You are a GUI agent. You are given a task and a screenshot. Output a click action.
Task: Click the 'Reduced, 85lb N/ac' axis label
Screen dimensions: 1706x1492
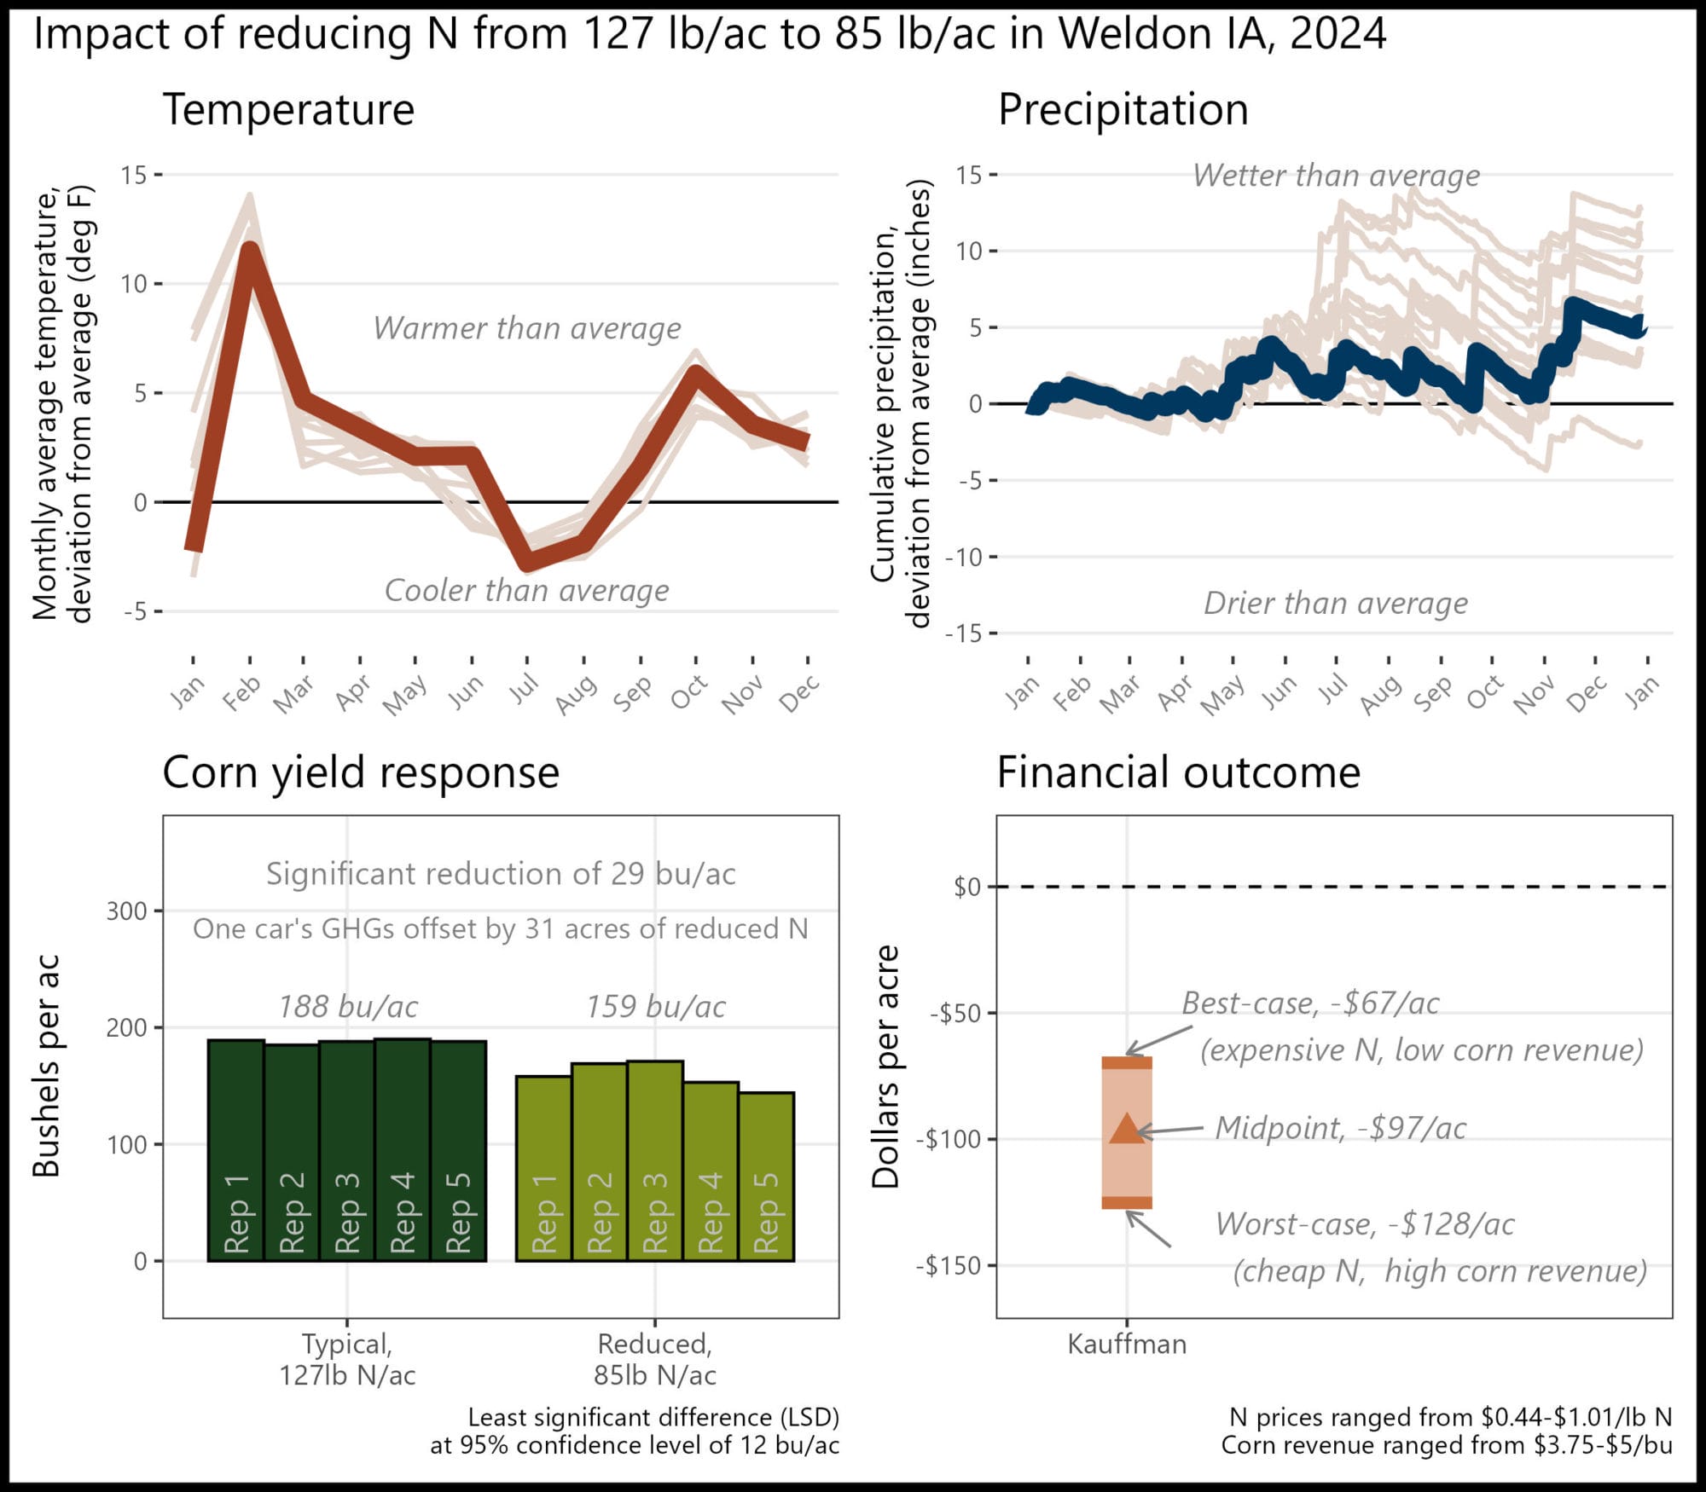(x=655, y=1360)
